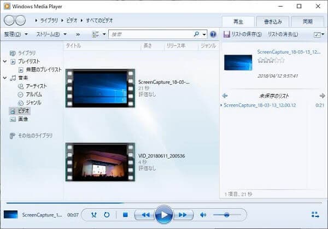328x229 pixels.
Task: Sort by 長さ column header
Action: point(148,45)
